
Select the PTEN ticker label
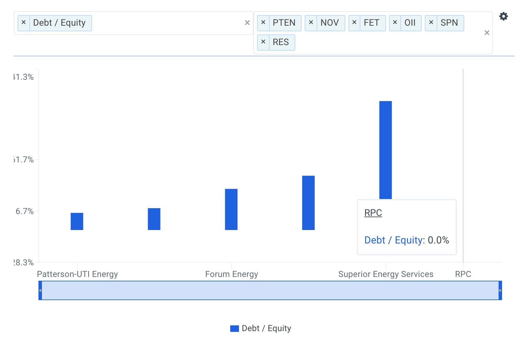coord(284,23)
